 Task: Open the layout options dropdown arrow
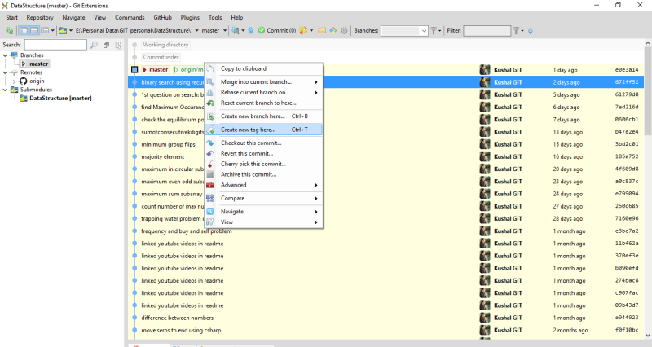point(52,30)
